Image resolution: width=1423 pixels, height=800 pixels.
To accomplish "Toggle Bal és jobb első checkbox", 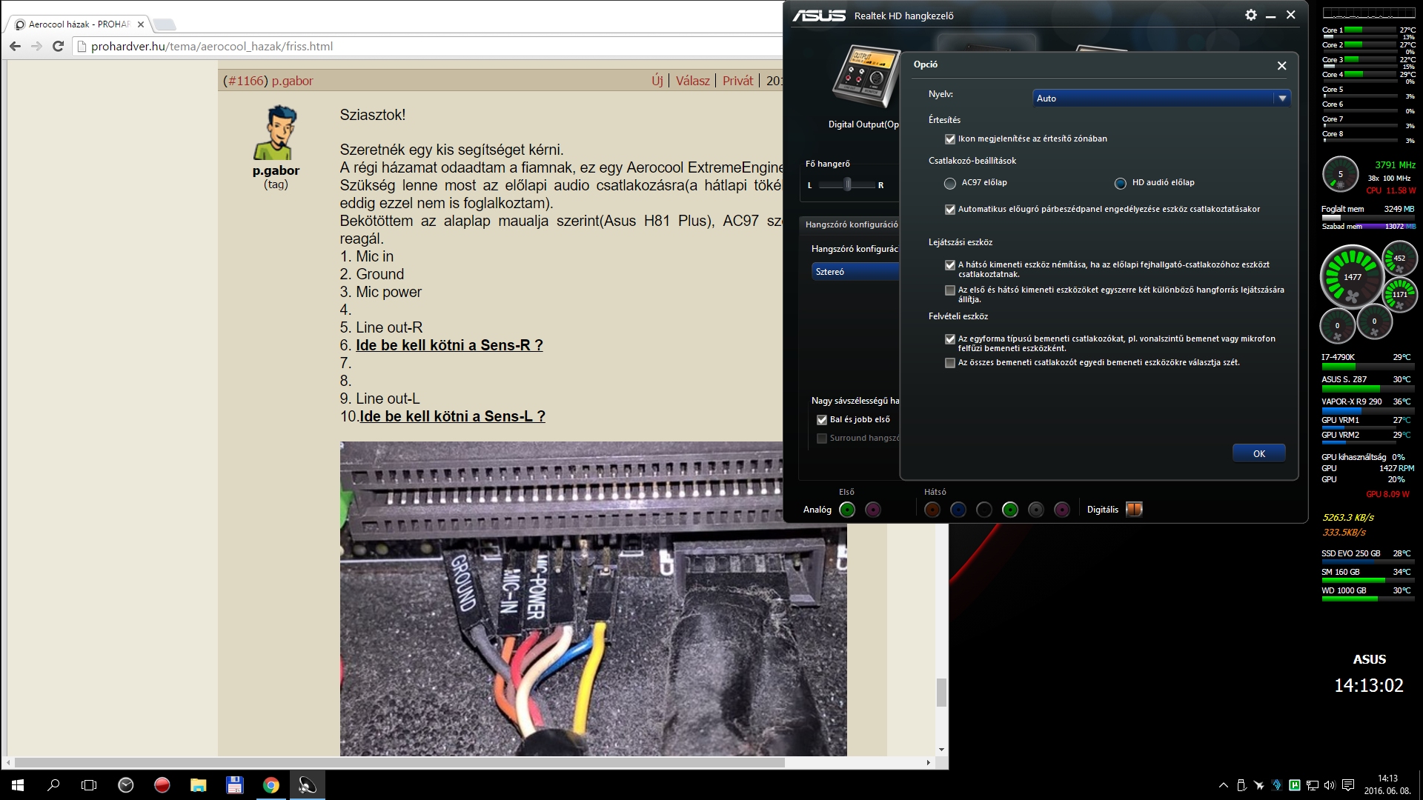I will pos(822,420).
